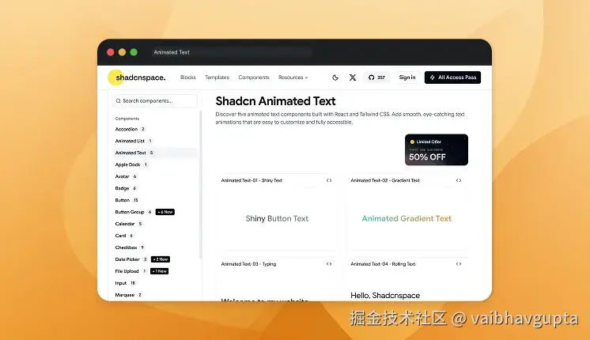Image resolution: width=590 pixels, height=340 pixels.
Task: Click the search magnifier icon in sidebar
Action: tap(118, 100)
